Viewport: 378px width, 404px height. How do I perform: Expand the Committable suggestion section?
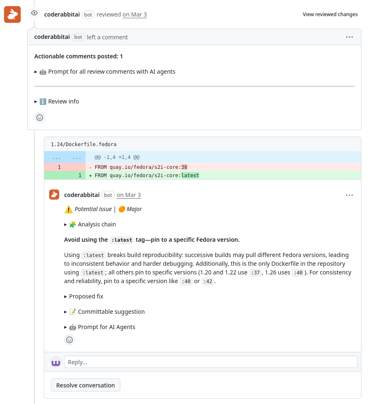pos(107,312)
